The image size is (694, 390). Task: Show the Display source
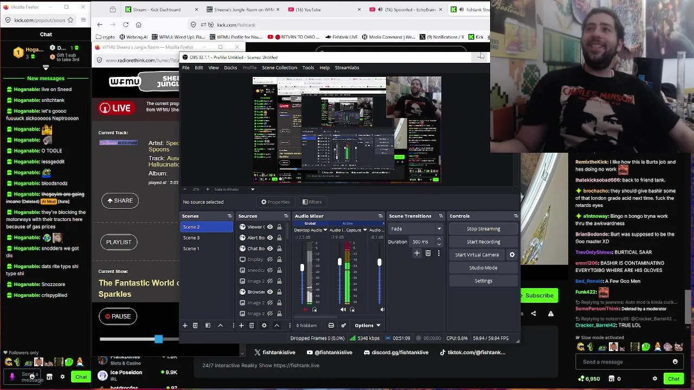click(x=270, y=259)
